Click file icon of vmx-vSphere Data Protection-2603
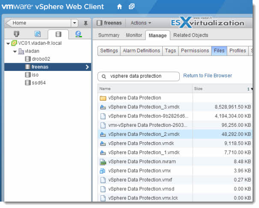This screenshot has width=259, height=208. point(103,125)
